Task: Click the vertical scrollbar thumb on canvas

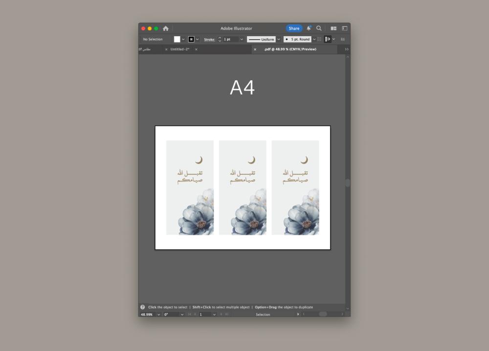Action: [x=348, y=183]
